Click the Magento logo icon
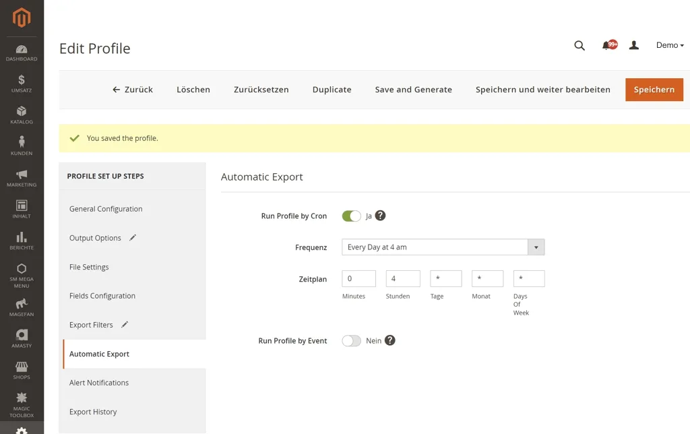This screenshot has width=690, height=434. [x=22, y=17]
